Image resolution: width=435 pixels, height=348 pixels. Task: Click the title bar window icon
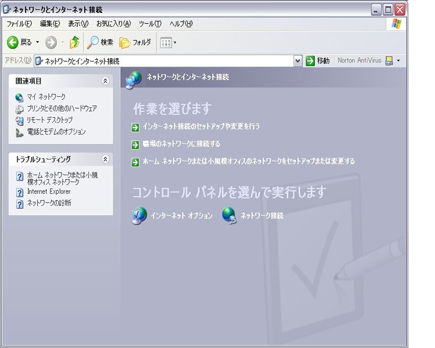(x=6, y=10)
